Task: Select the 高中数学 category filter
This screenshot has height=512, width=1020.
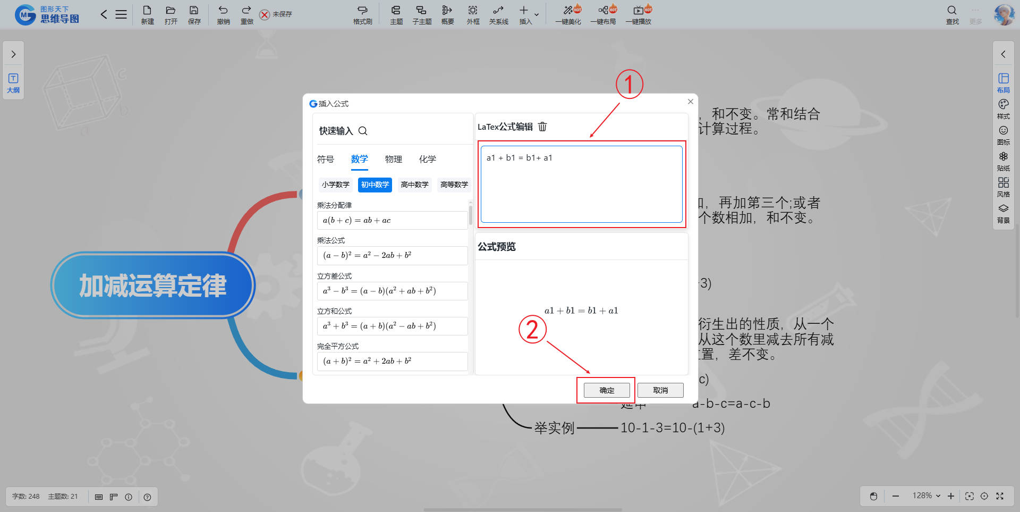Action: [x=414, y=184]
